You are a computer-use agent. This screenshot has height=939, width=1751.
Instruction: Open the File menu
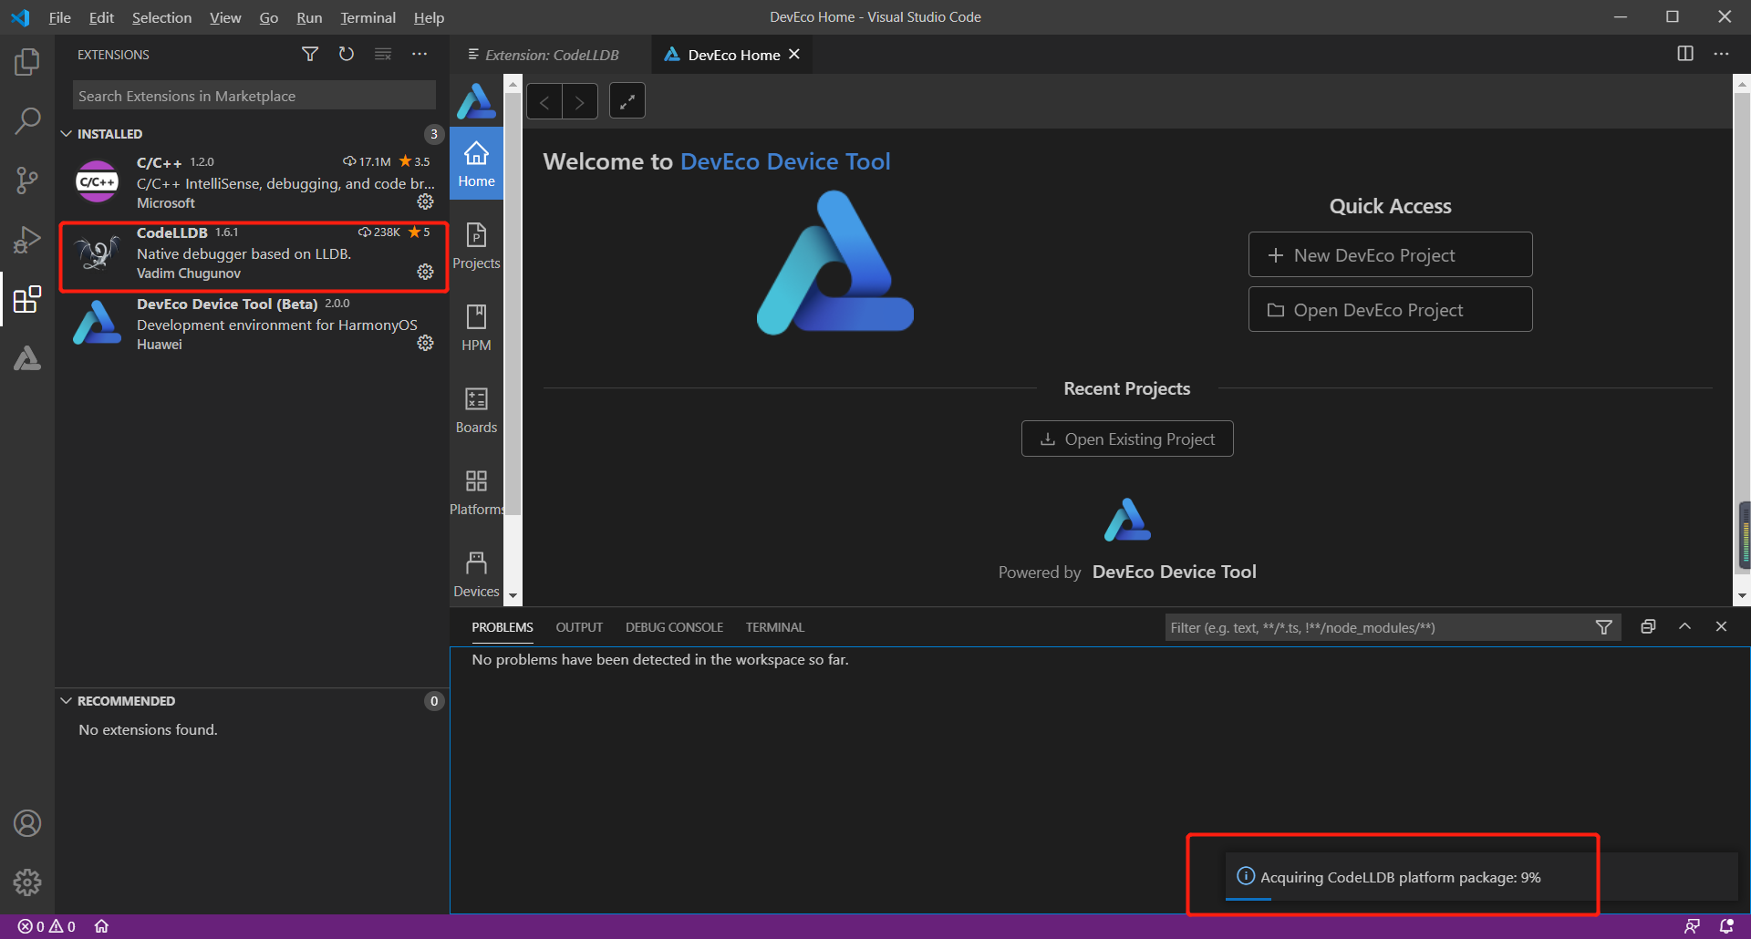click(60, 17)
